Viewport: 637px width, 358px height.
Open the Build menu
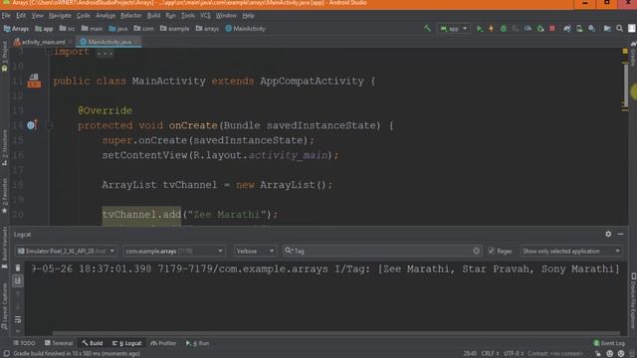click(x=153, y=16)
